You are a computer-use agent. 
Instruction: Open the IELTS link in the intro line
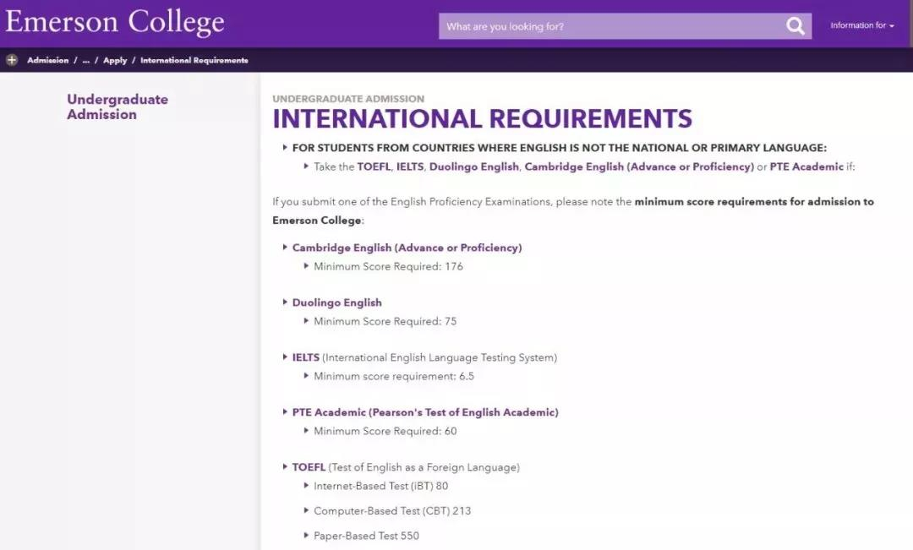410,166
